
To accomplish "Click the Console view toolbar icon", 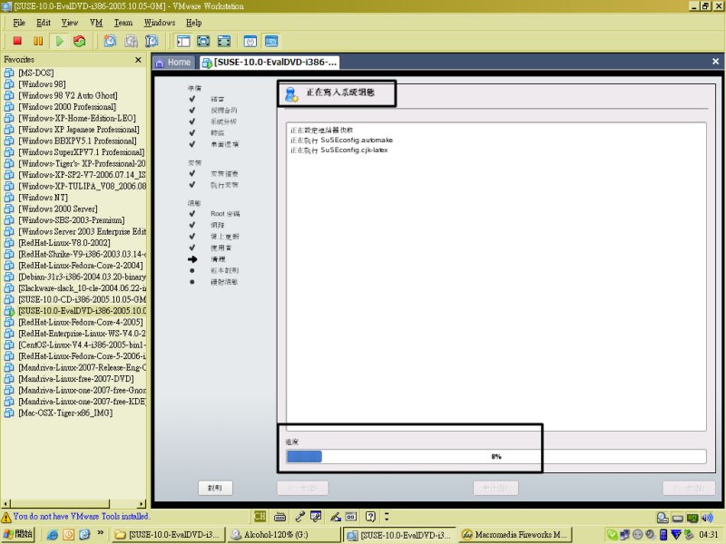I will [271, 41].
